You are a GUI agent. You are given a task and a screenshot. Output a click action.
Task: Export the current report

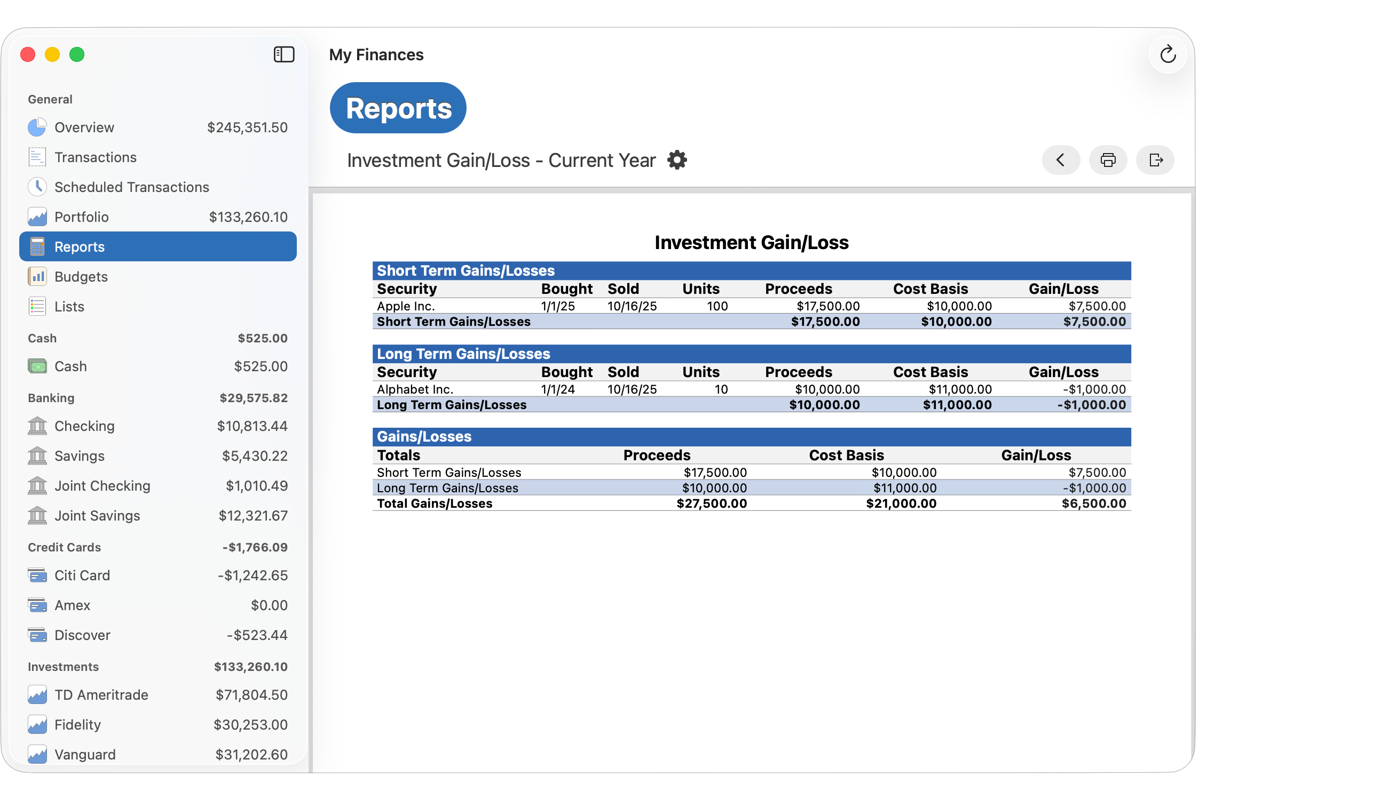pyautogui.click(x=1155, y=160)
